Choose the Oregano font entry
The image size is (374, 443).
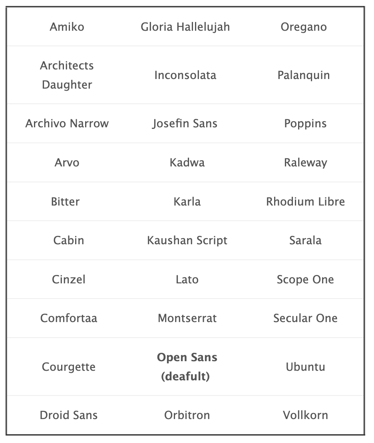304,27
